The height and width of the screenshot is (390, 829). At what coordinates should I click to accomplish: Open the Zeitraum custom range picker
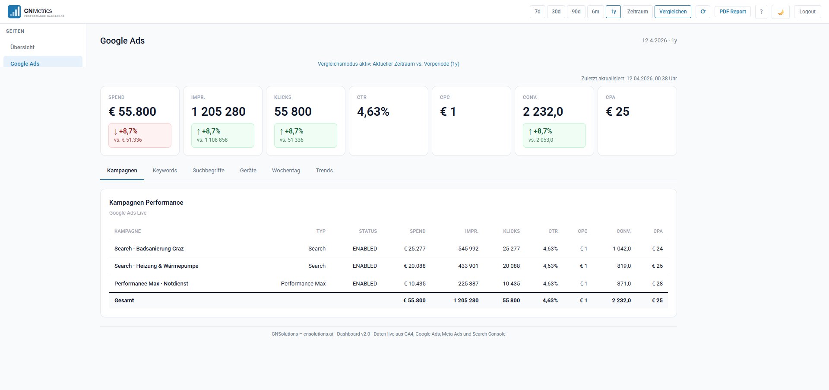pyautogui.click(x=637, y=12)
